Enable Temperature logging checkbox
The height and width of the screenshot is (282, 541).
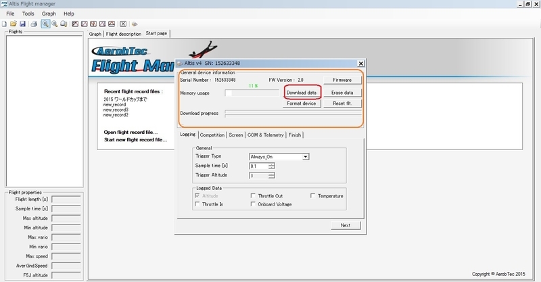pyautogui.click(x=312, y=195)
